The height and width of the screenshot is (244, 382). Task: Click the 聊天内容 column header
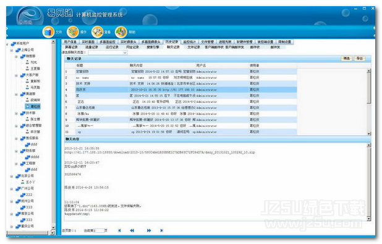click(x=136, y=66)
